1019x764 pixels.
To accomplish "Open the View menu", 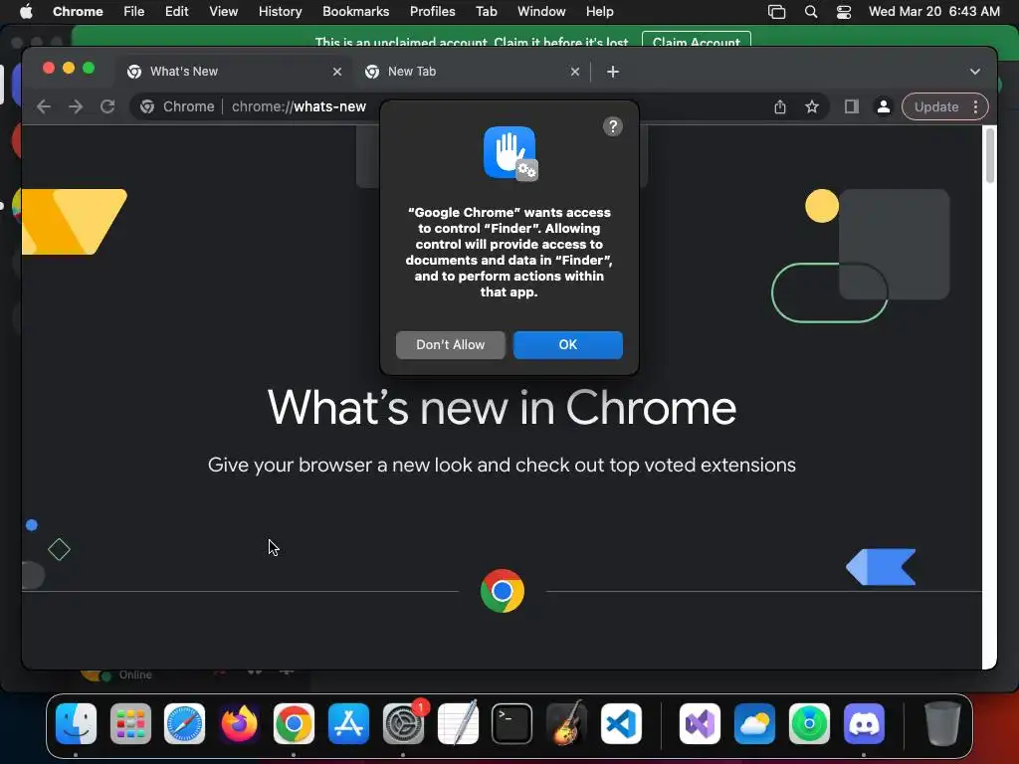I will click(x=224, y=12).
